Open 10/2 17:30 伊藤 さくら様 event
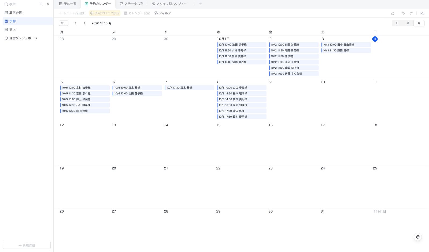The height and width of the screenshot is (252, 429). coord(294,74)
